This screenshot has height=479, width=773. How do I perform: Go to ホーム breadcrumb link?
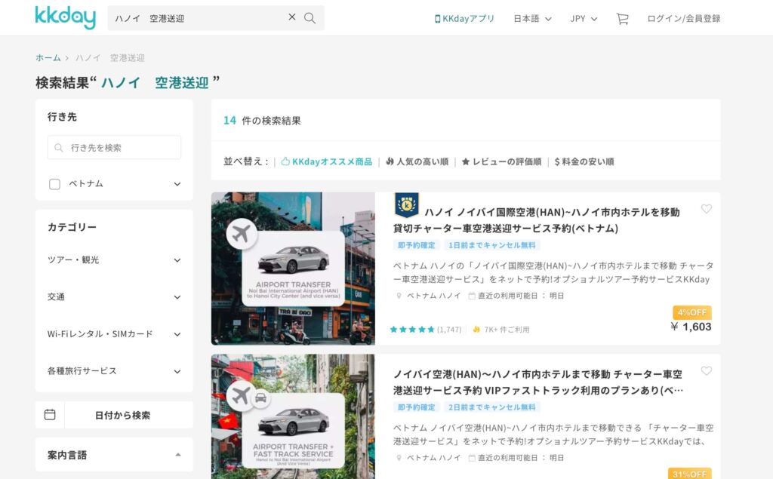click(x=48, y=57)
